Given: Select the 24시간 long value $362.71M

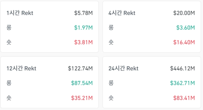Looking at the screenshot, I should click(182, 83).
